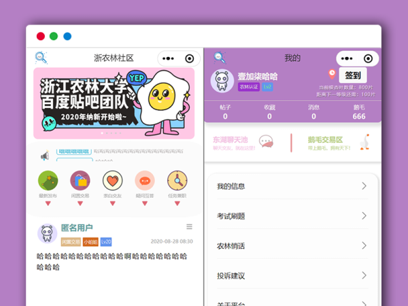408x306 pixels.
Task: View the 收藏 count stat
Action: 269,112
